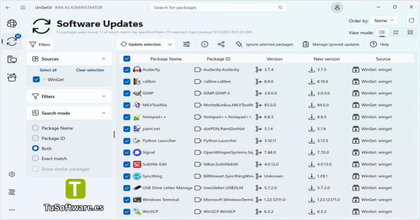Click the search magnifier icon

click(280, 7)
